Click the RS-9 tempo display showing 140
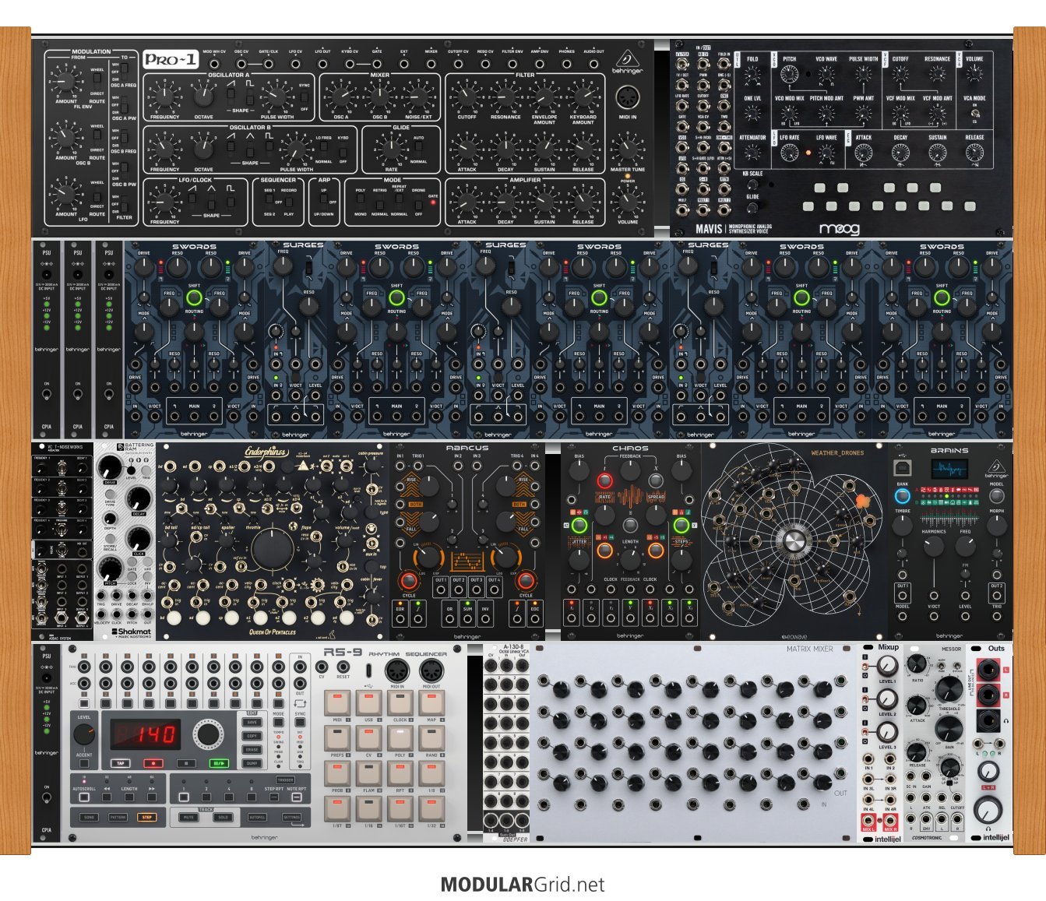Image resolution: width=1046 pixels, height=901 pixels. 146,734
